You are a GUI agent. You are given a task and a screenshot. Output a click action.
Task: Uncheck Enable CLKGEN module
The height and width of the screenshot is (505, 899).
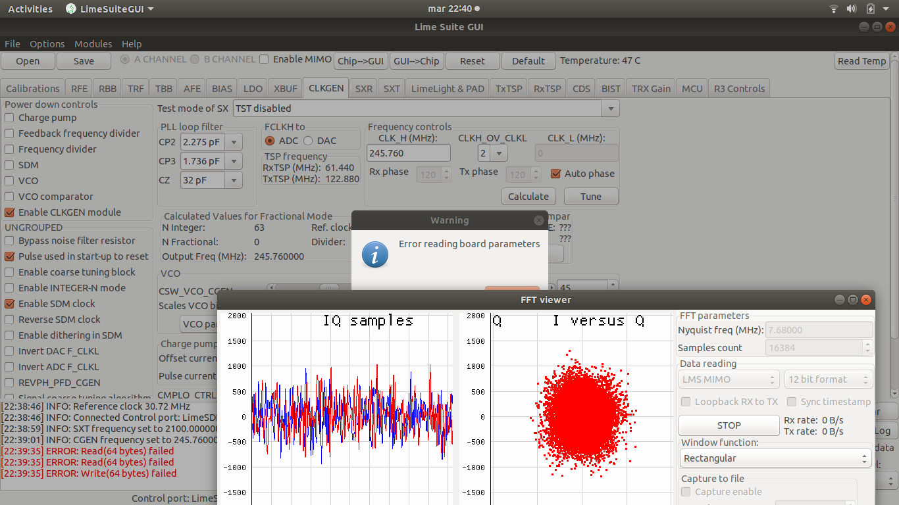10,212
